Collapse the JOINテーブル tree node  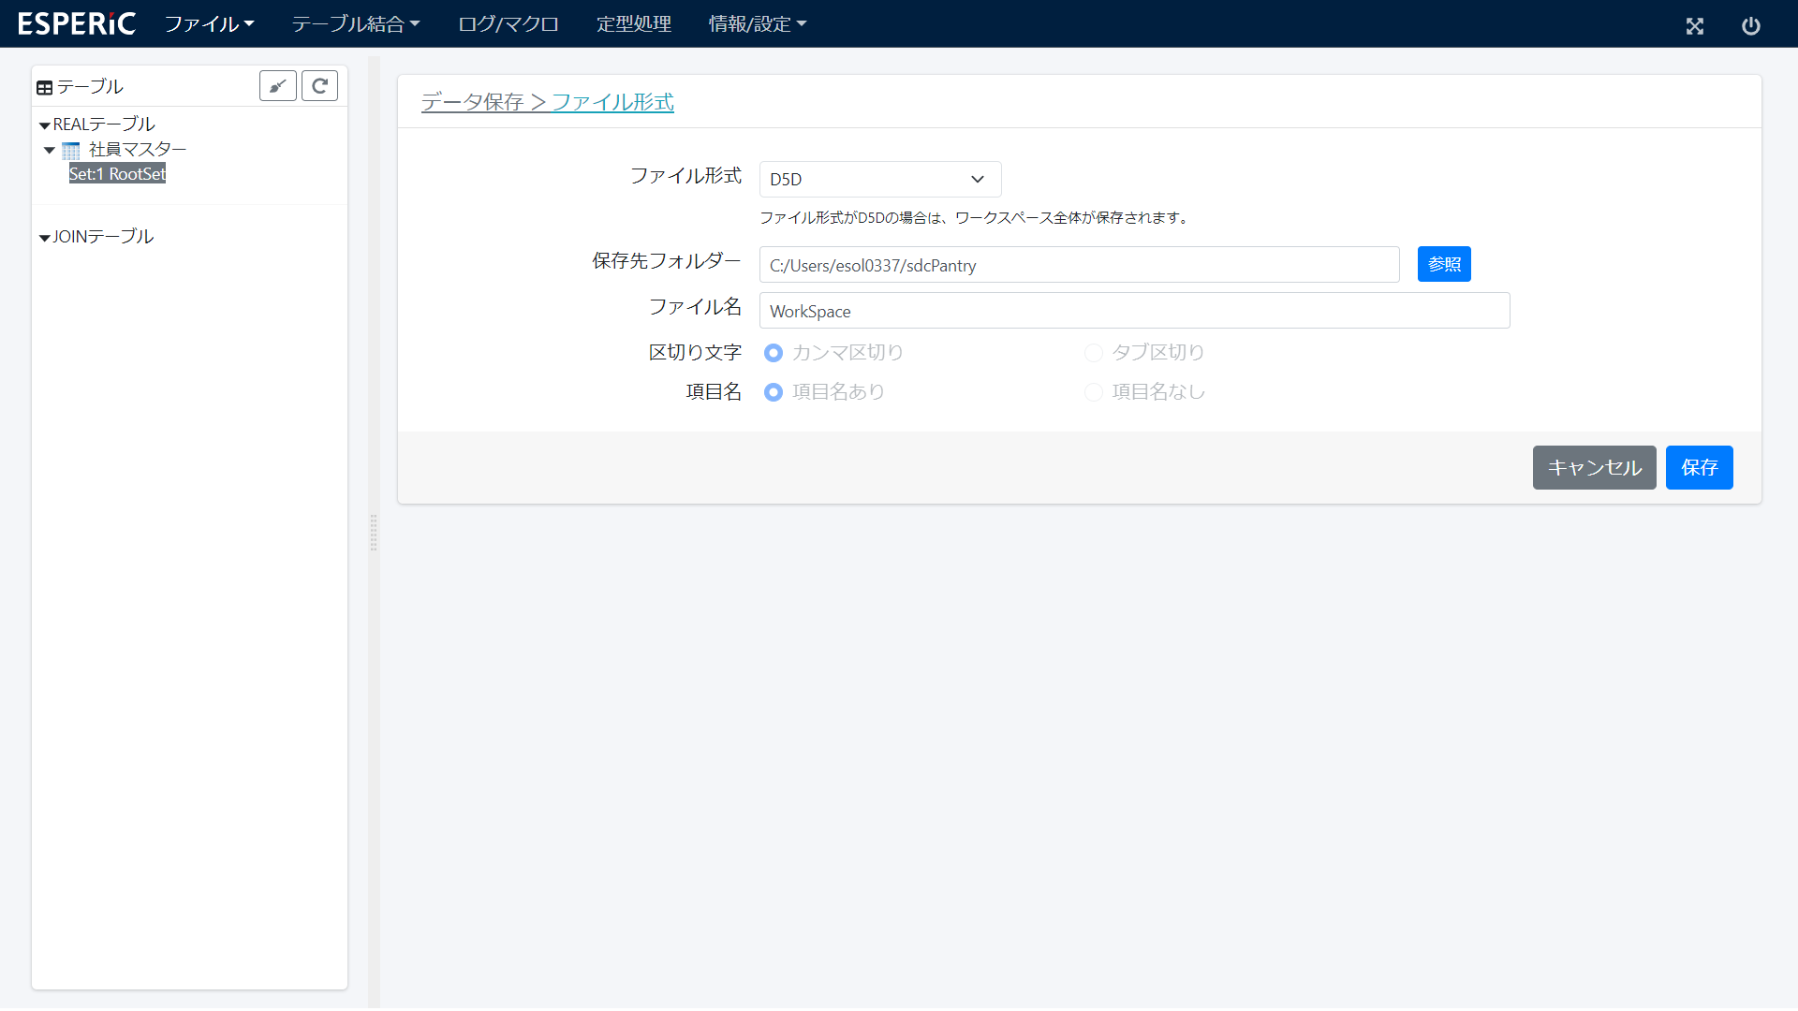[x=44, y=238]
